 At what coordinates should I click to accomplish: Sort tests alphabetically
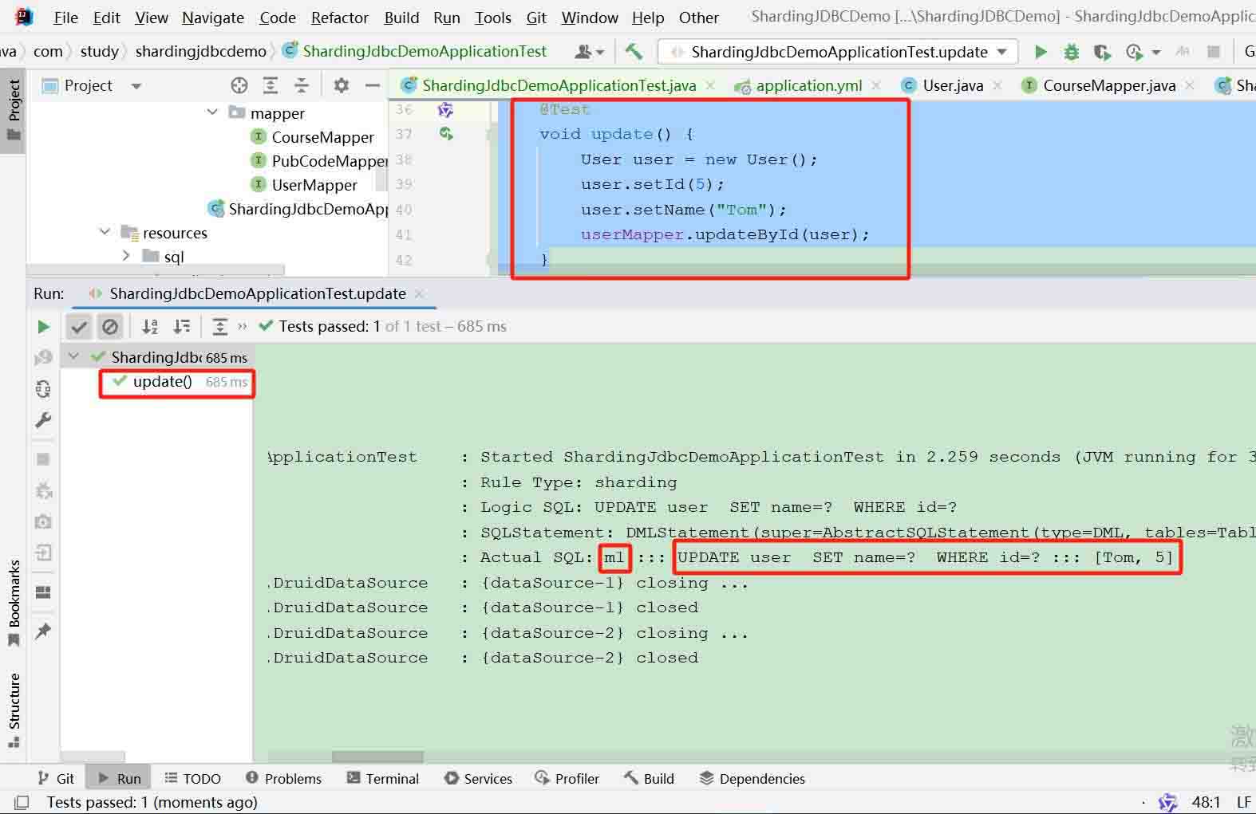coord(150,326)
